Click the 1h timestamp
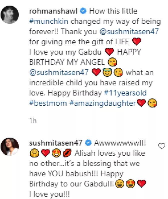 coord(33,121)
